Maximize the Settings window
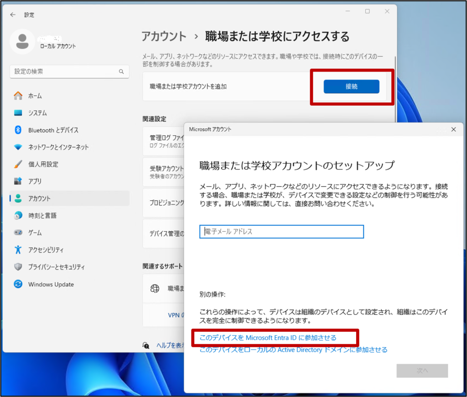467x397 pixels. pos(367,11)
